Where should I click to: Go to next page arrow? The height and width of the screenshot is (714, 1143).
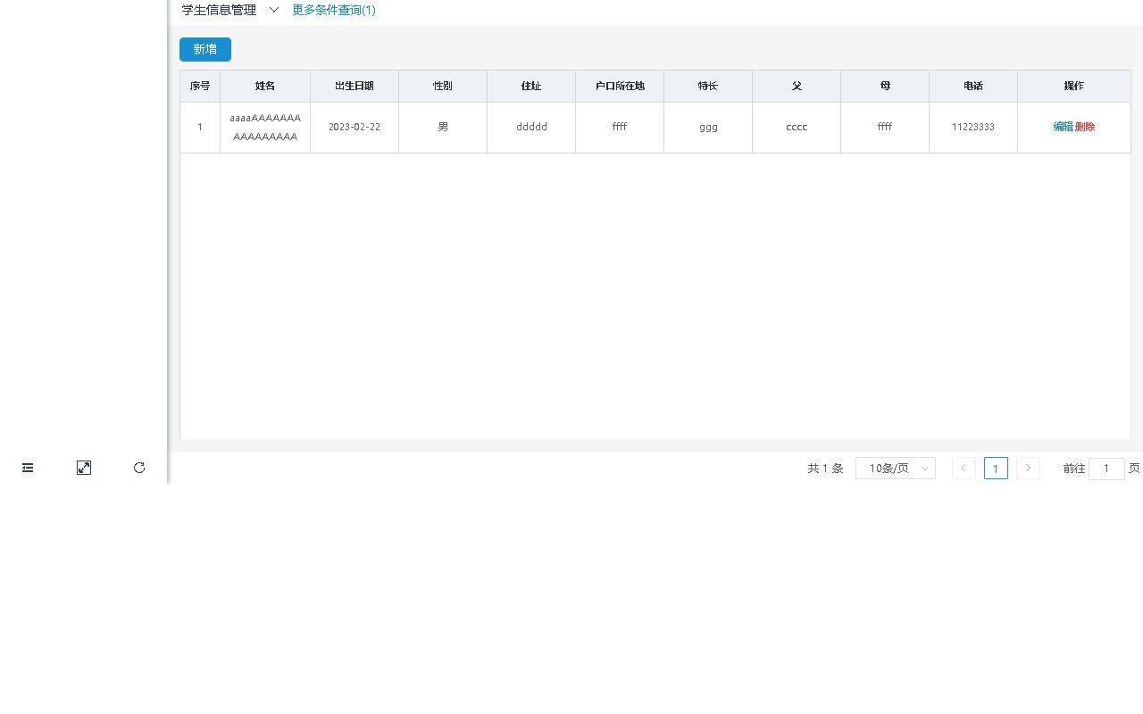coord(1028,469)
